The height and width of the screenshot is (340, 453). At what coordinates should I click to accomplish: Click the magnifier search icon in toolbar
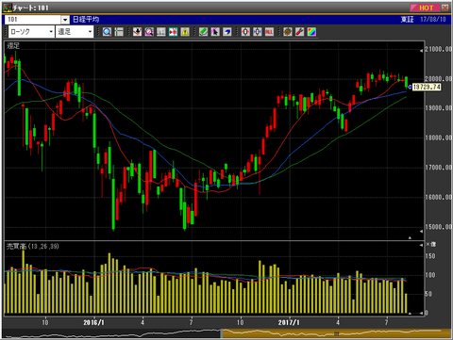click(x=107, y=32)
